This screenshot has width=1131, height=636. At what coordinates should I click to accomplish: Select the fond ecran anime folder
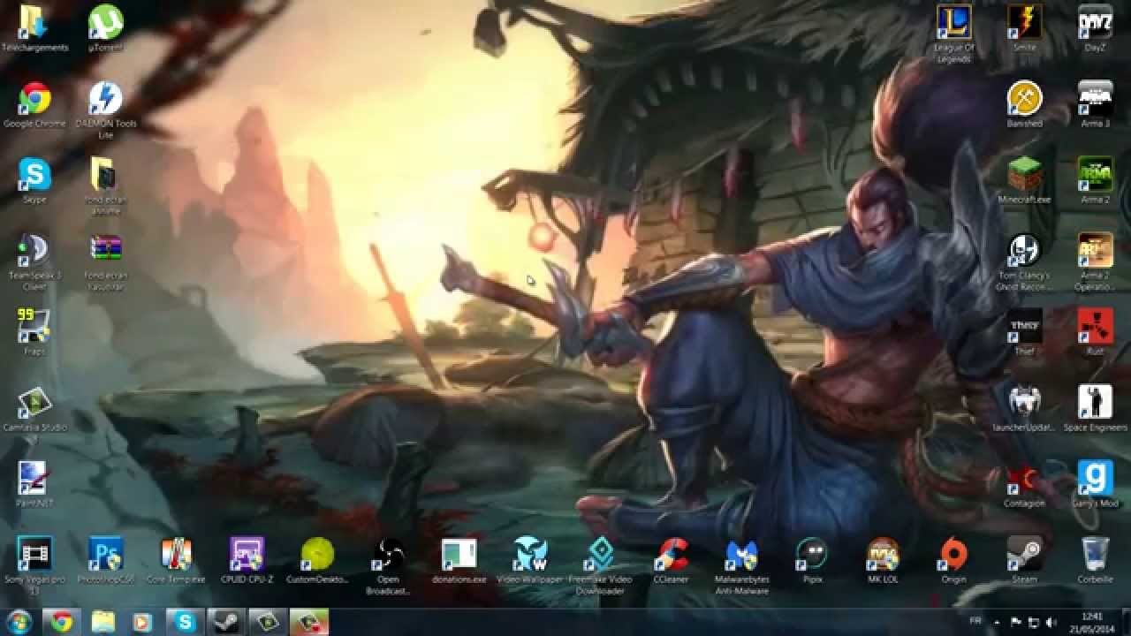click(106, 185)
